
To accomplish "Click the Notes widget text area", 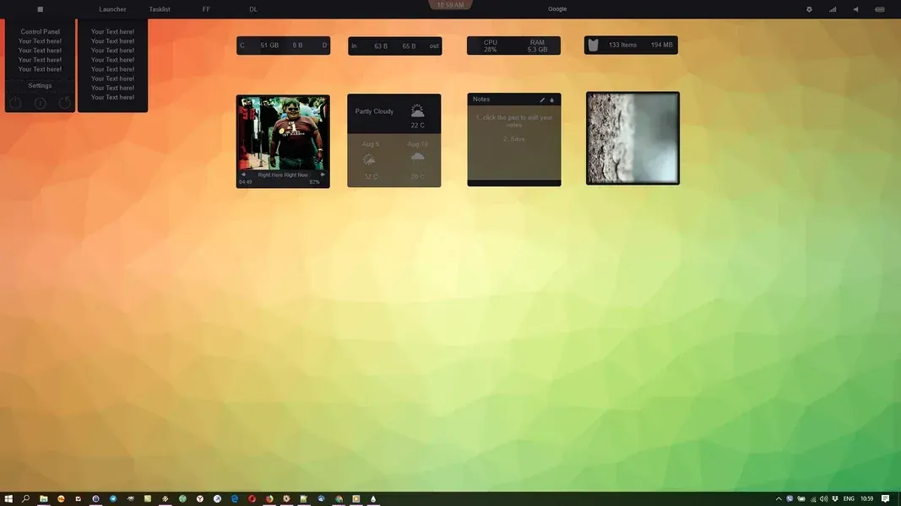I will (514, 143).
